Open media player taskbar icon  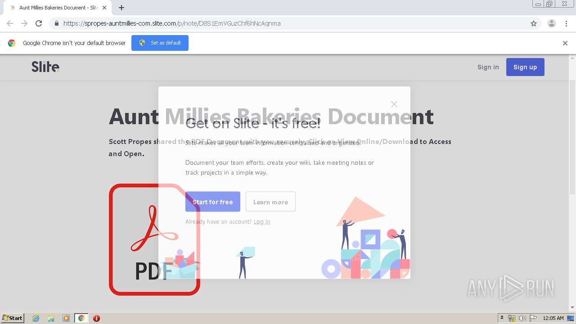click(66, 318)
